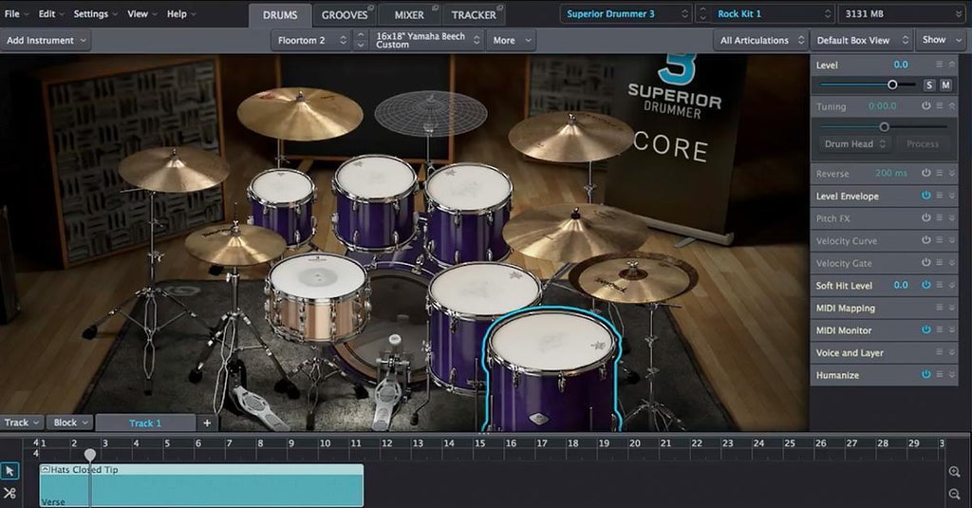Add a new track with the plus button
The height and width of the screenshot is (508, 972).
pos(207,423)
